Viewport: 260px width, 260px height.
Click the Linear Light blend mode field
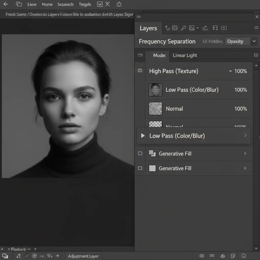pos(185,55)
